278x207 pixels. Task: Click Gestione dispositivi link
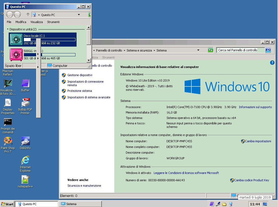[80, 75]
